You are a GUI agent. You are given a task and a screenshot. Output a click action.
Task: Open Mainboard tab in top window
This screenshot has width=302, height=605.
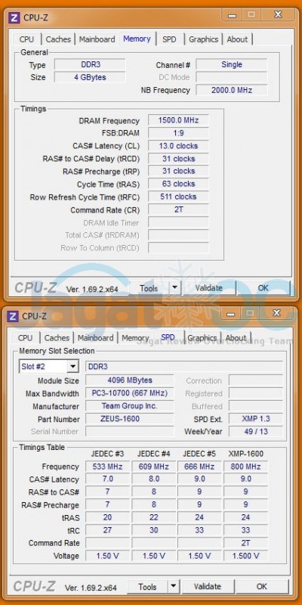click(97, 39)
